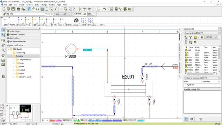Open the Insert menu

click(x=22, y=5)
